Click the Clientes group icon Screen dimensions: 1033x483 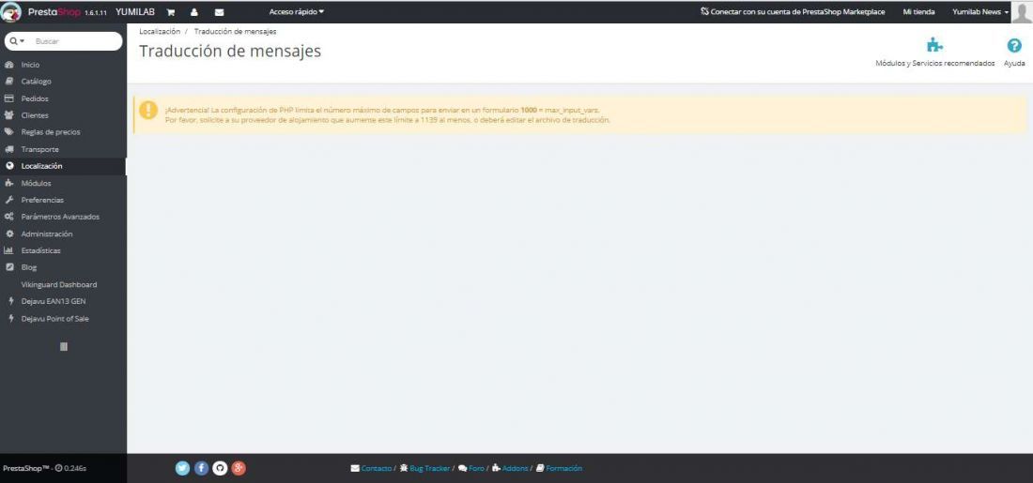tap(9, 115)
